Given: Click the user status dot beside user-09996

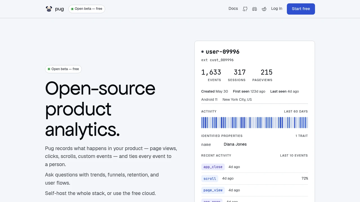Looking at the screenshot, I should (x=202, y=52).
